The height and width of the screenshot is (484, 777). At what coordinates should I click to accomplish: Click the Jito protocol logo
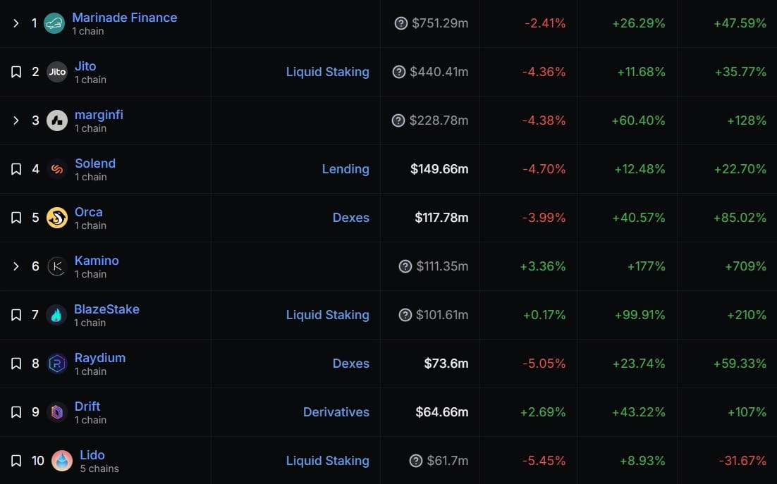tap(57, 72)
